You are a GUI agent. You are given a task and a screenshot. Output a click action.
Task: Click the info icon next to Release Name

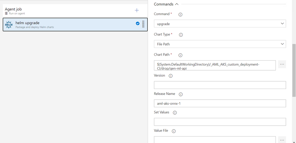[x=181, y=95]
